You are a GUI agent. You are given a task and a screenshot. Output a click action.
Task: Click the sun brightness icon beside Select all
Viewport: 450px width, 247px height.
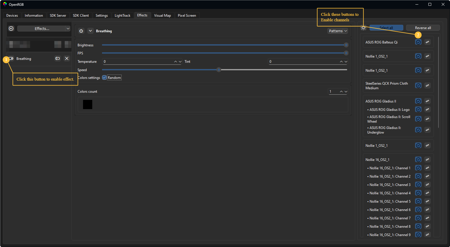tap(364, 28)
